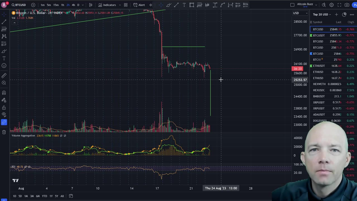Set the date range to 1D

(15, 196)
